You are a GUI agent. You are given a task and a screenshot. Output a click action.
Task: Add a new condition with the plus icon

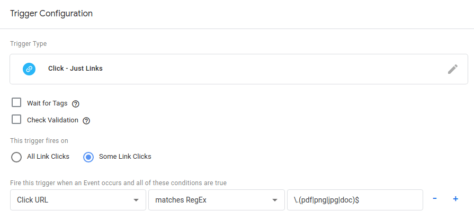tap(455, 199)
